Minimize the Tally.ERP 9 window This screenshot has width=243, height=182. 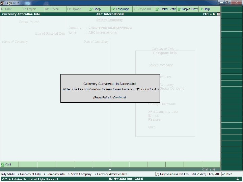[x=221, y=2]
